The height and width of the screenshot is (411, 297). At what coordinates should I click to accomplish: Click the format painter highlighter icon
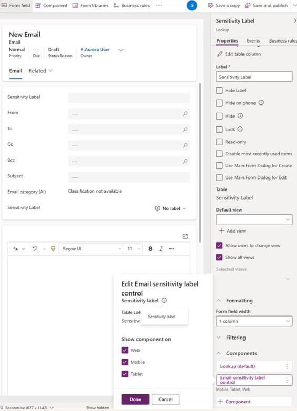point(53,249)
